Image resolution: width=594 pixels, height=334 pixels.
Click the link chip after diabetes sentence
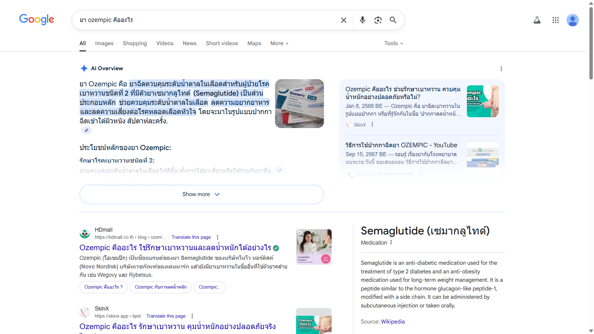pyautogui.click(x=280, y=170)
